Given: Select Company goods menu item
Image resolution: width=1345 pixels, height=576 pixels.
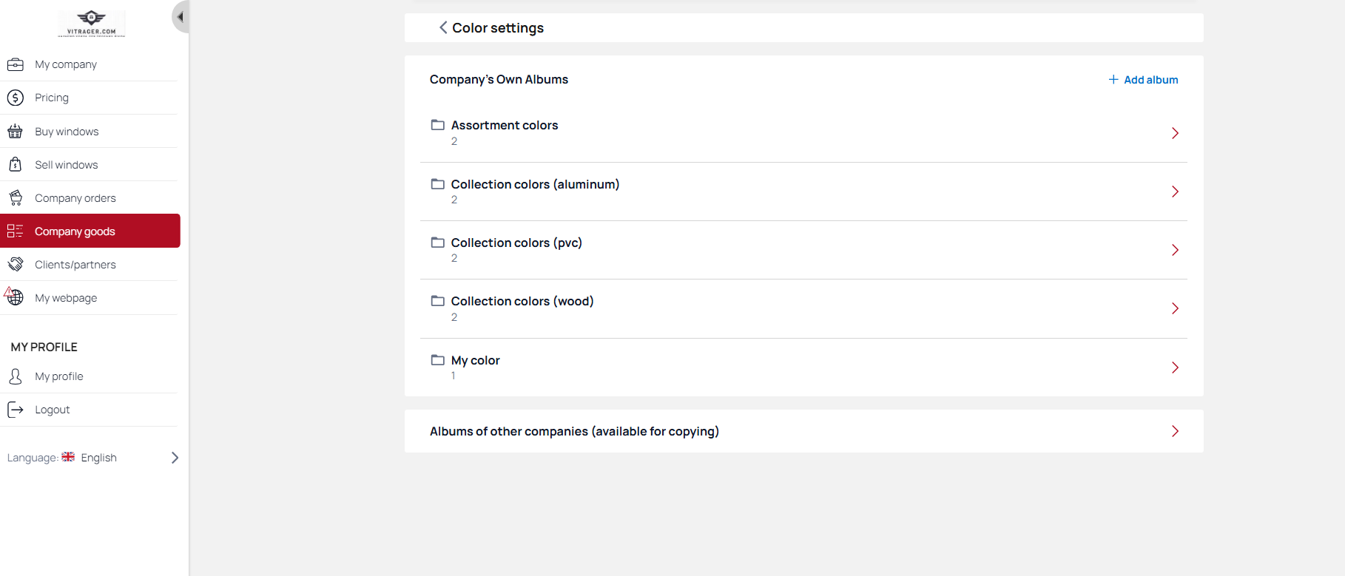Looking at the screenshot, I should [90, 231].
